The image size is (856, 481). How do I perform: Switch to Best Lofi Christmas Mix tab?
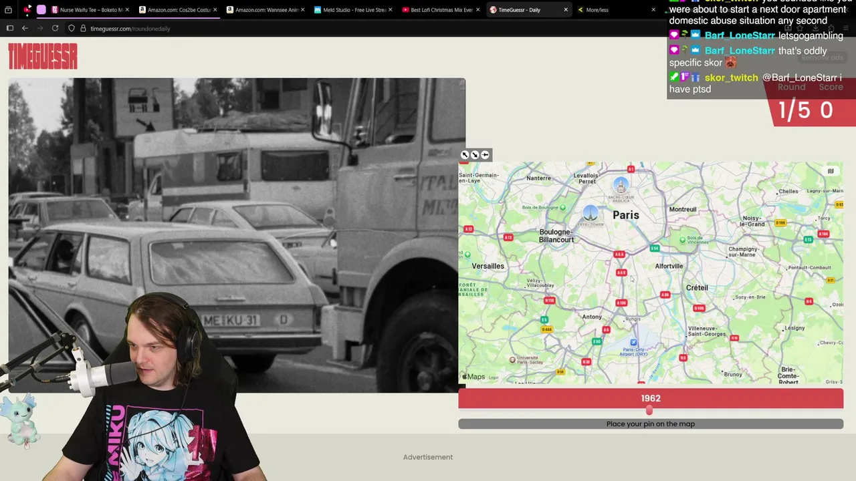click(441, 10)
